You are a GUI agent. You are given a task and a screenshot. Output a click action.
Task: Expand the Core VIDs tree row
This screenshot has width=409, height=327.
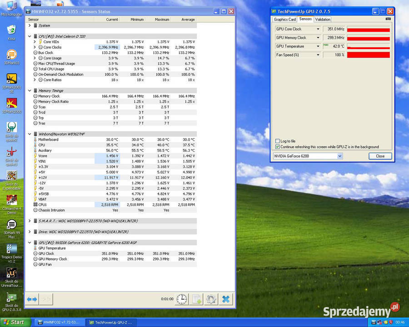[35, 42]
